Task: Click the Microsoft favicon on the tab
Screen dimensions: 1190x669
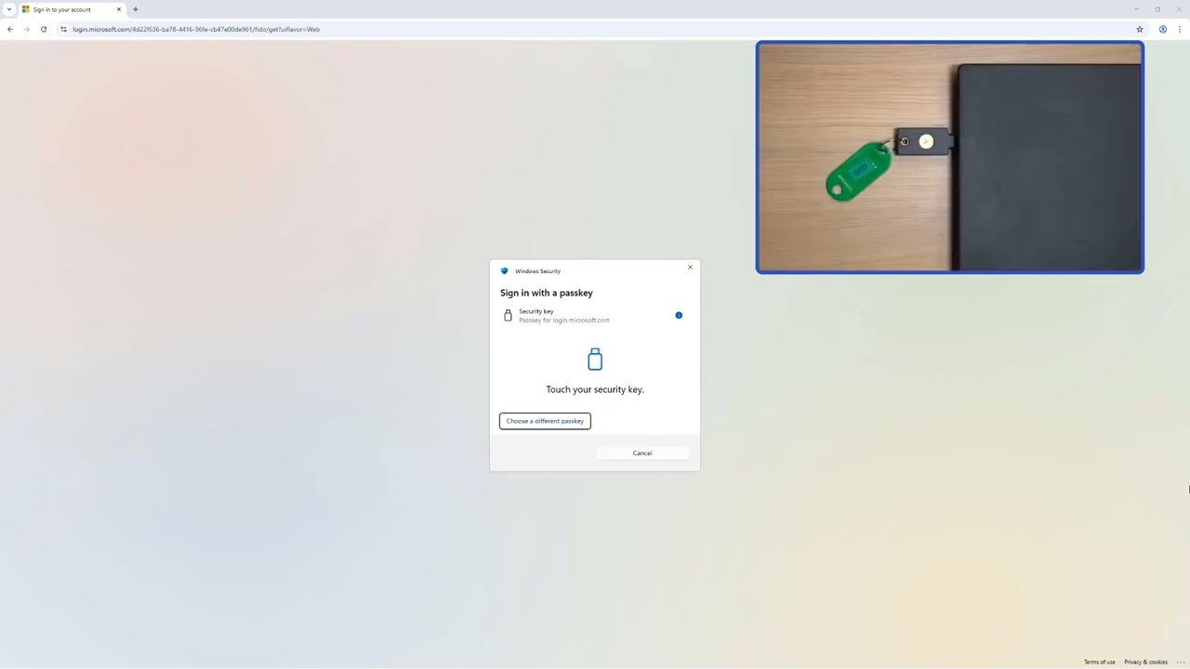Action: pos(25,9)
